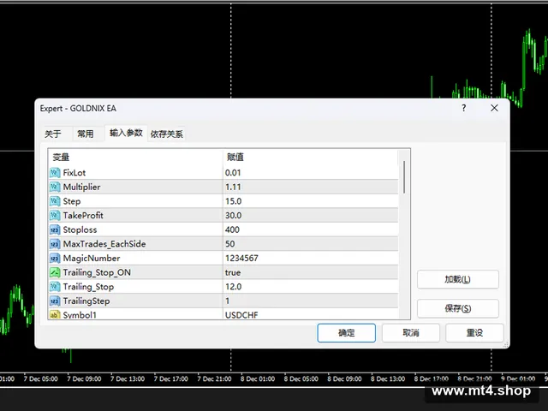Click the Symbol1 string type icon
Screen dimensions: 548x411
click(55, 314)
